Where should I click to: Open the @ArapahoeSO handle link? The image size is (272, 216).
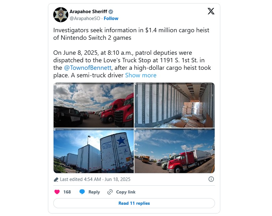(85, 18)
